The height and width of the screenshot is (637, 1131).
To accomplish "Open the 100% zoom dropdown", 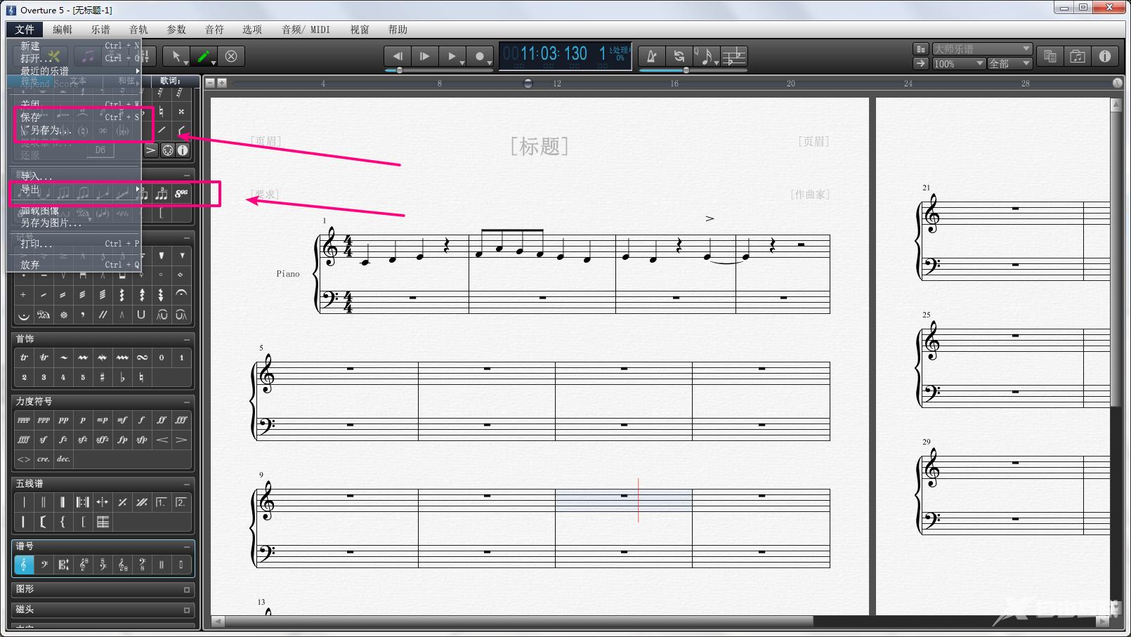I will pyautogui.click(x=959, y=64).
